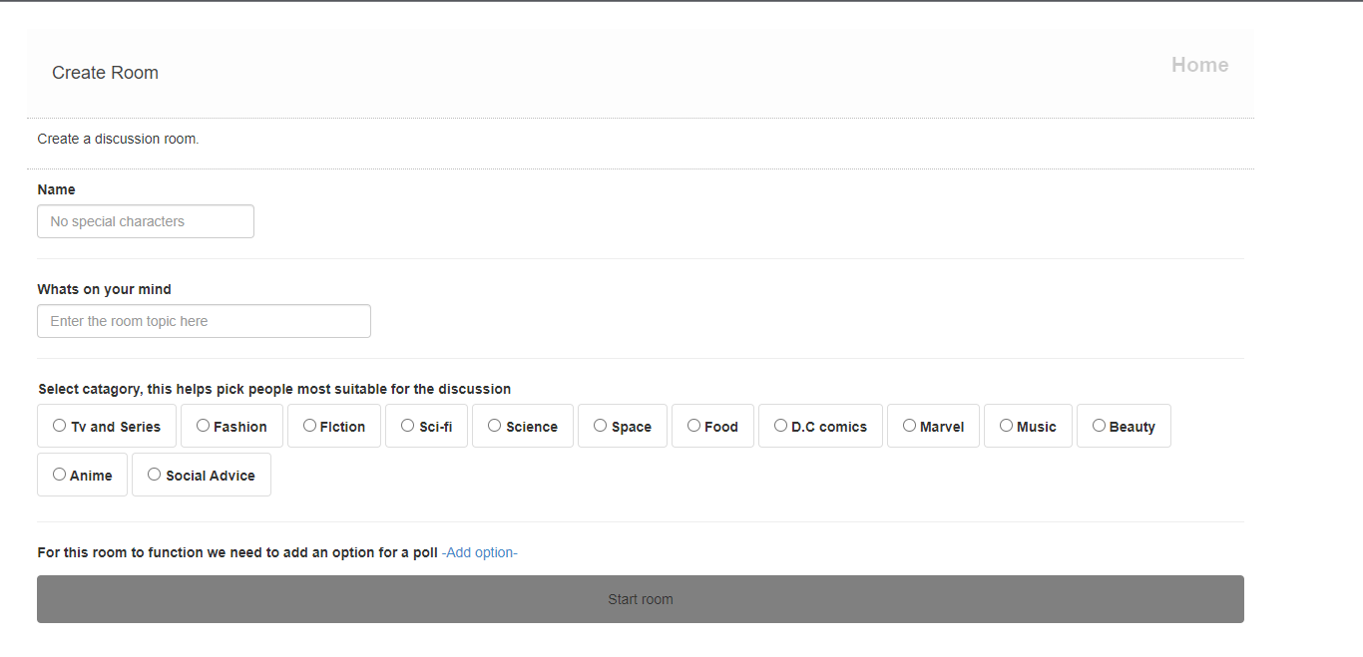Select the Marvel radio option
This screenshot has height=657, width=1363.
click(x=909, y=426)
